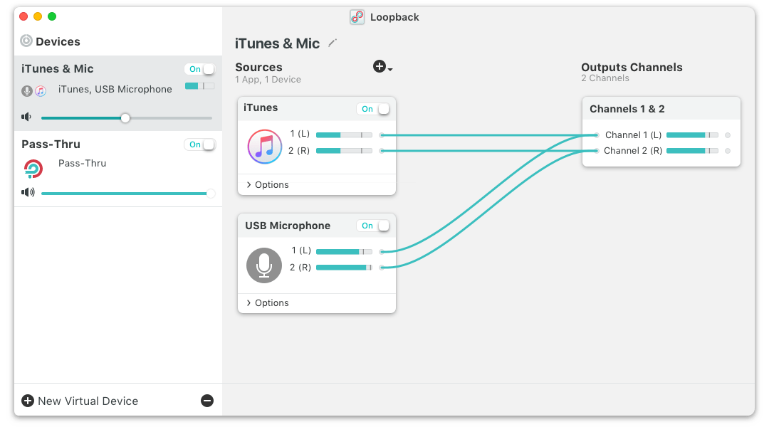Click the small microphone icon under iTunes & Mic

click(x=27, y=90)
